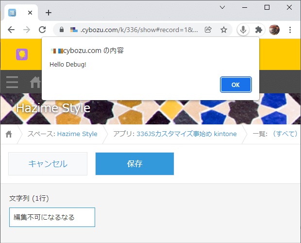This screenshot has height=243, width=301.
Task: Reload the page with the refresh icon
Action: pos(42,30)
